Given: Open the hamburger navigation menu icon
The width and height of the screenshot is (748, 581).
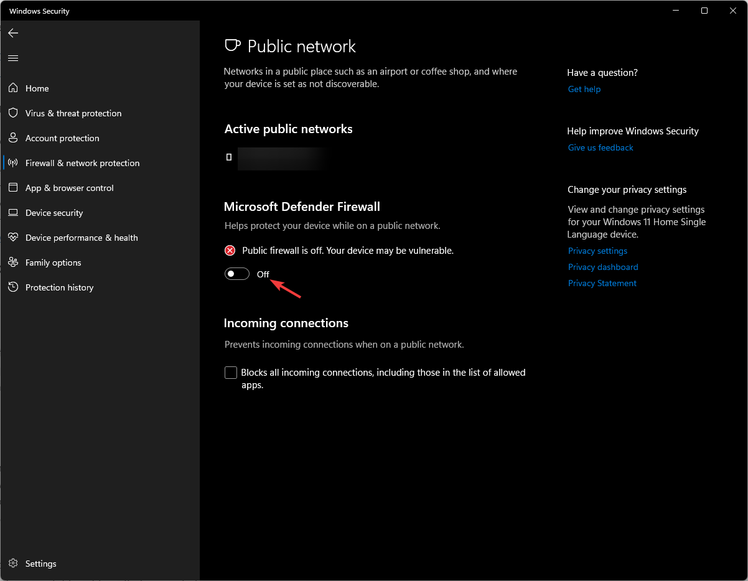Looking at the screenshot, I should coord(13,58).
